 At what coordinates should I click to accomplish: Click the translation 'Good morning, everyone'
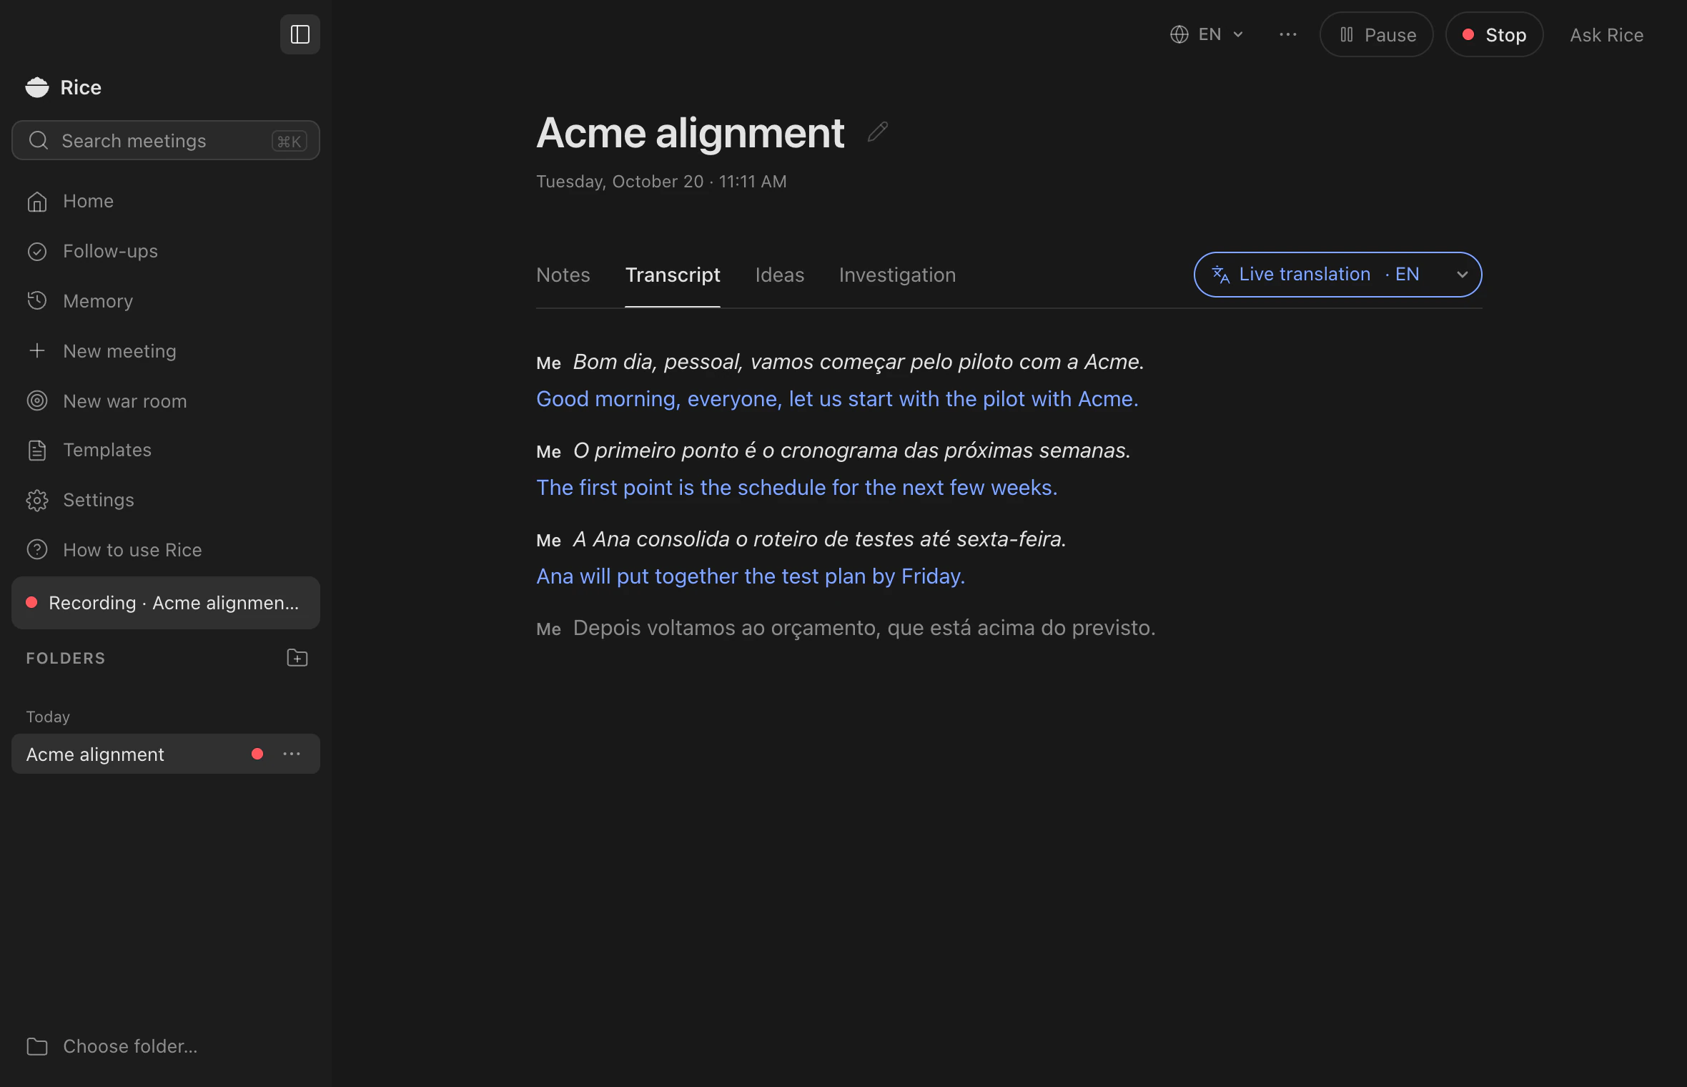(x=837, y=399)
